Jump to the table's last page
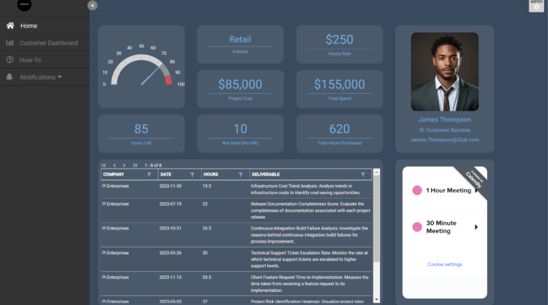Viewport: 548px width, 305px height. point(136,165)
